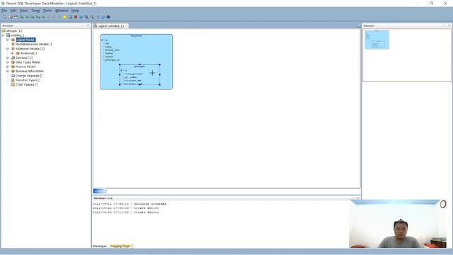Click the Domains node icon
This screenshot has height=255, width=453.
[13, 57]
